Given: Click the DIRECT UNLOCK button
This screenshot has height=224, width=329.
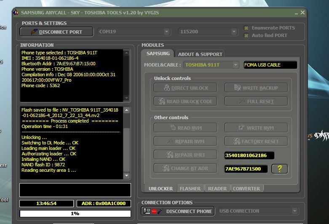Looking at the screenshot, I should click(x=185, y=88).
